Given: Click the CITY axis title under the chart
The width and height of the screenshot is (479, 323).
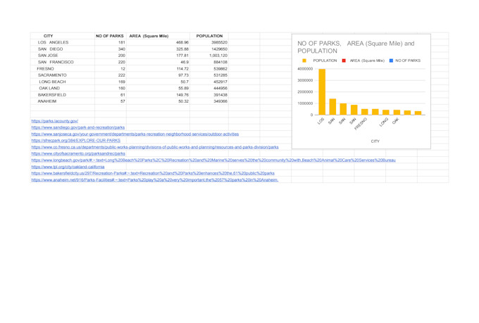Looking at the screenshot, I should pos(375,141).
